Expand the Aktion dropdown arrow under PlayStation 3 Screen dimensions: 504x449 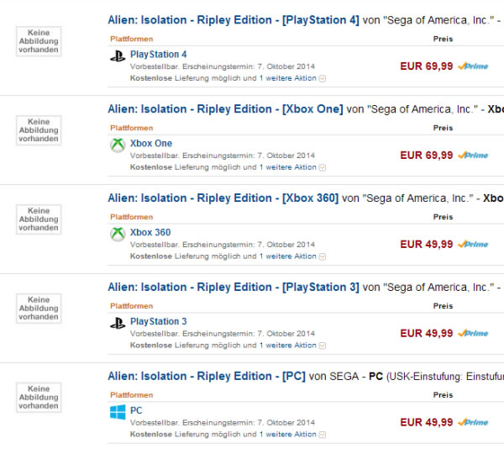(x=322, y=346)
